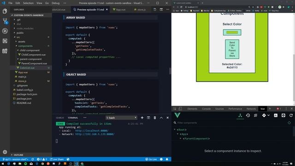Open the Vuex history tab in Vue devtools
This screenshot has height=166, width=295.
[x=248, y=115]
